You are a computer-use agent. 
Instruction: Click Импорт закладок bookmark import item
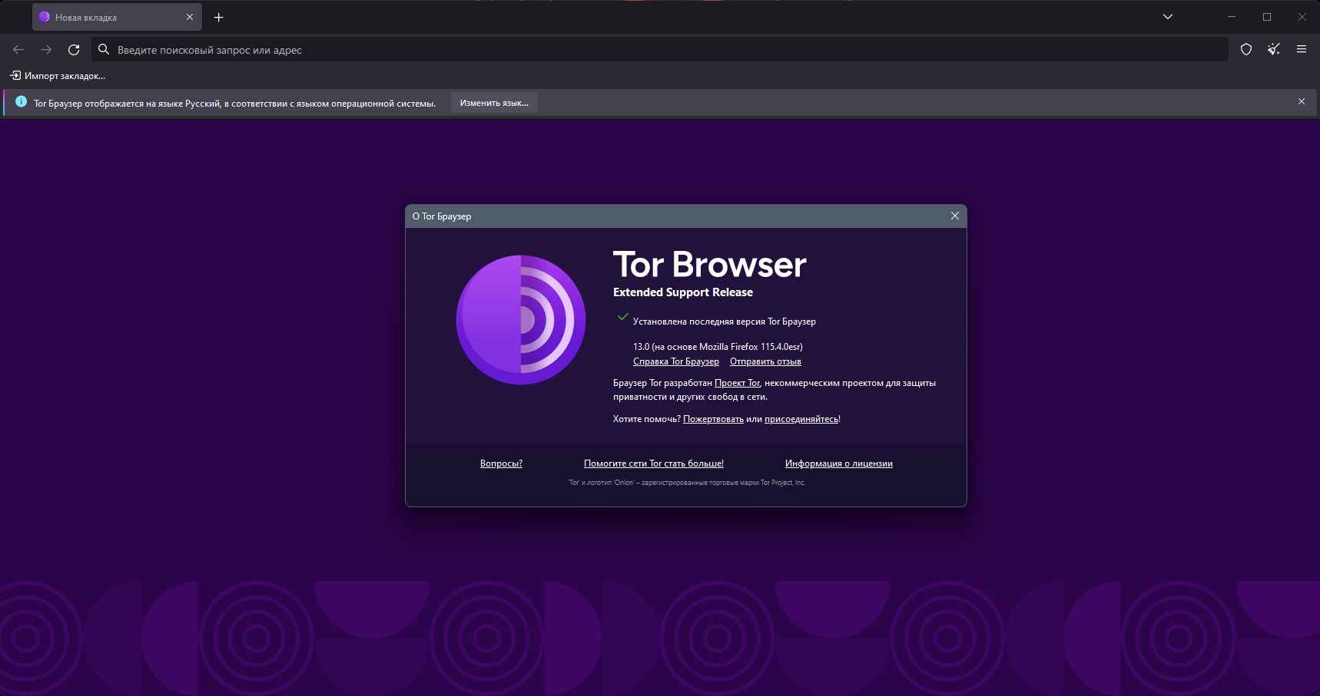58,76
